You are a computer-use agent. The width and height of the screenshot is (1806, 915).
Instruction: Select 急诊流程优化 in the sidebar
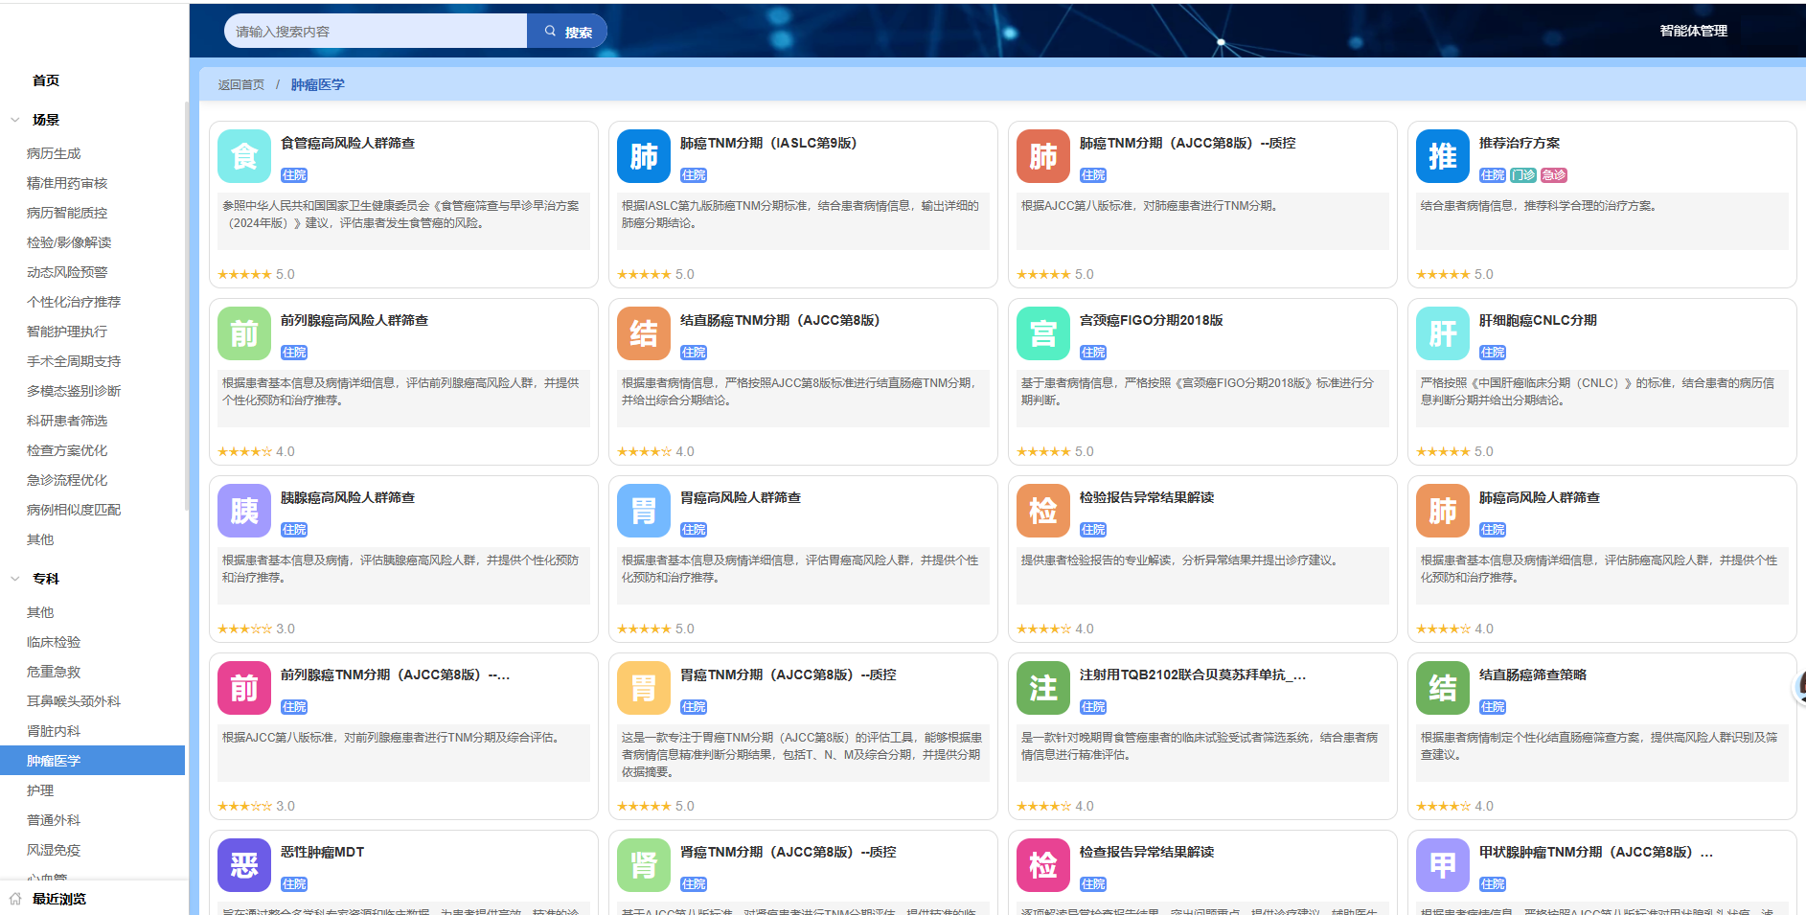point(67,480)
